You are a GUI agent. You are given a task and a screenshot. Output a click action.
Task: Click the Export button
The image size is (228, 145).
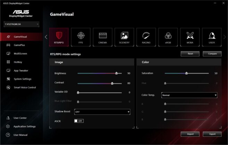click(x=212, y=134)
